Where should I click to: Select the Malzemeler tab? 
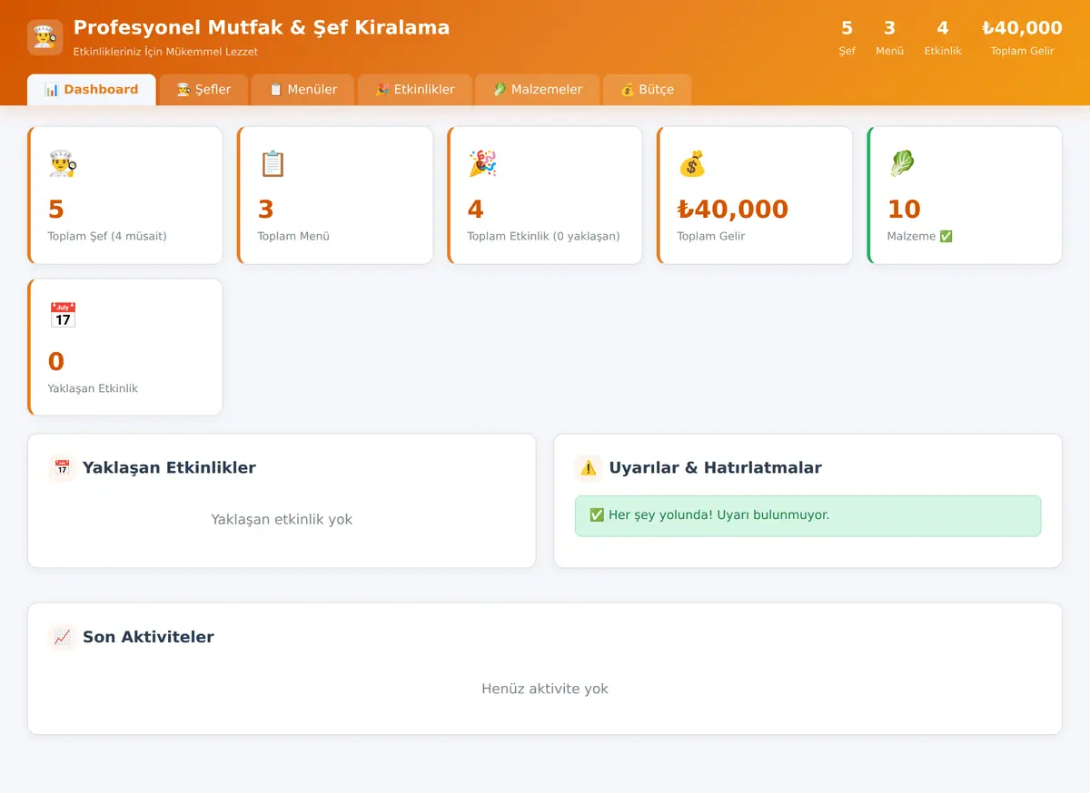[538, 90]
